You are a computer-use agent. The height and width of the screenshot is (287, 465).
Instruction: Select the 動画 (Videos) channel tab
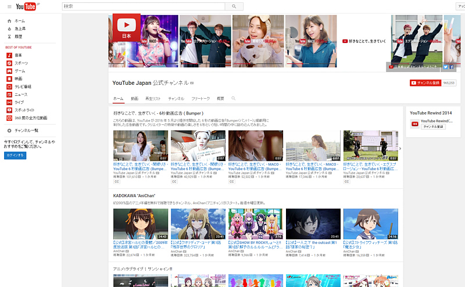pyautogui.click(x=135, y=99)
